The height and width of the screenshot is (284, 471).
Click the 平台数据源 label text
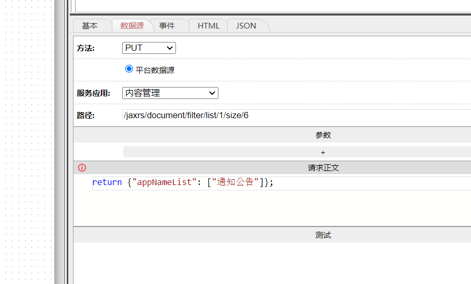click(x=155, y=70)
